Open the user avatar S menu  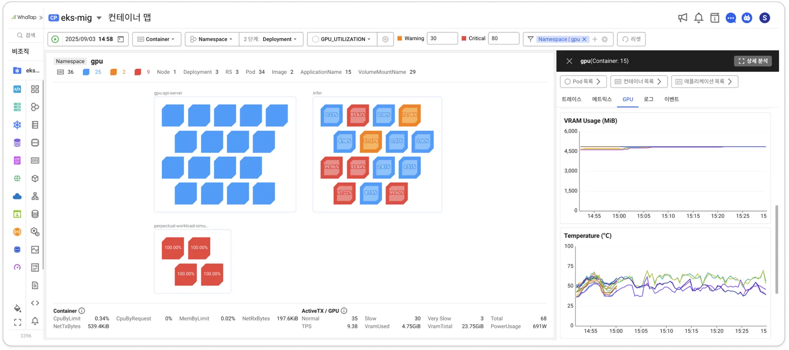coord(764,18)
